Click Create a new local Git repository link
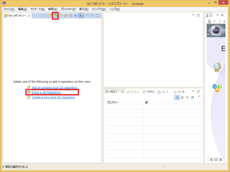 coord(53,97)
